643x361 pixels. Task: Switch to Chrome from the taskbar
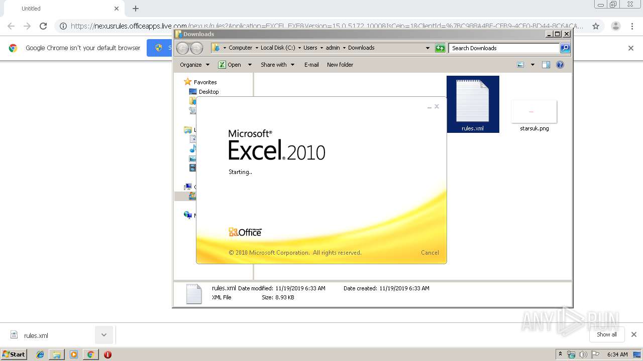pyautogui.click(x=90, y=354)
